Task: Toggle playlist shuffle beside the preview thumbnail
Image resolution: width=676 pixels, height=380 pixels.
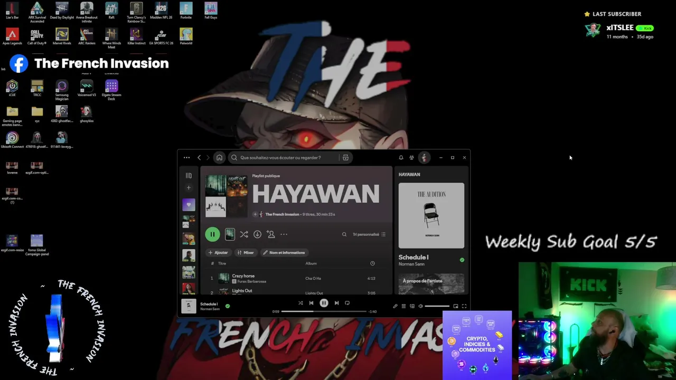Action: click(244, 234)
